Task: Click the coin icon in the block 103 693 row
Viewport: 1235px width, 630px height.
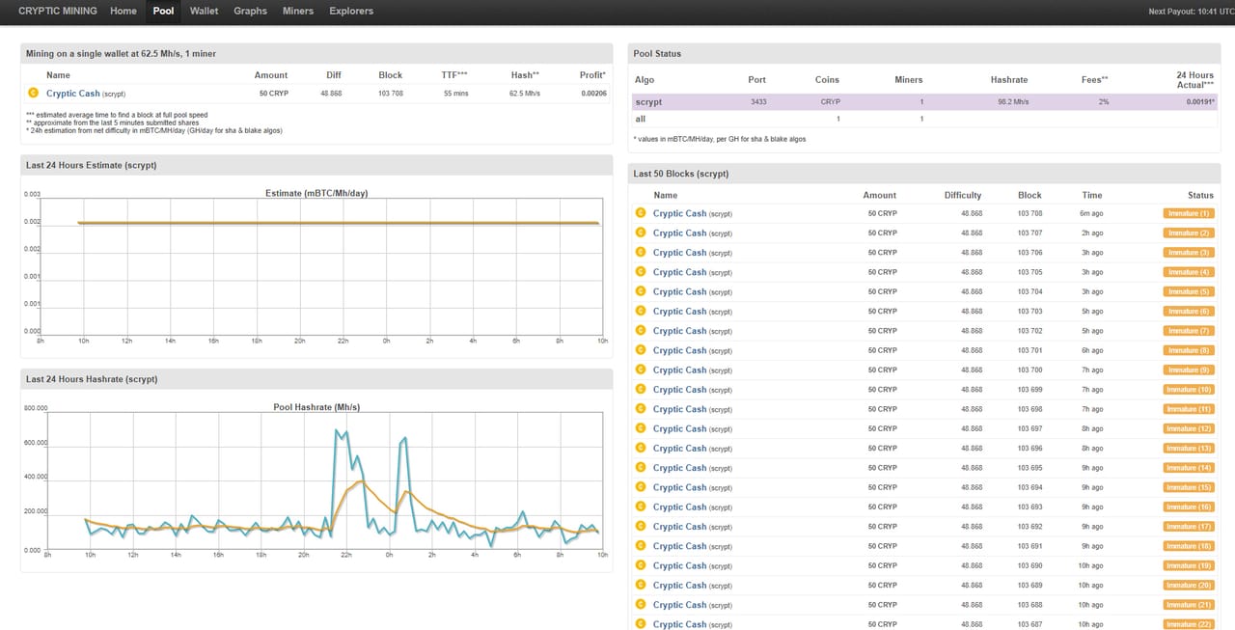Action: point(640,507)
